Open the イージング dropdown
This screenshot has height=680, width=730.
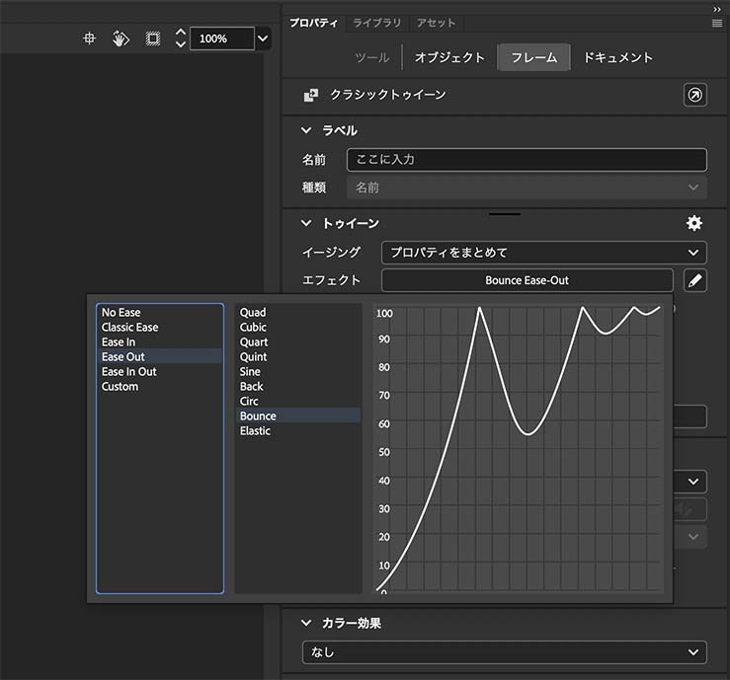[543, 252]
